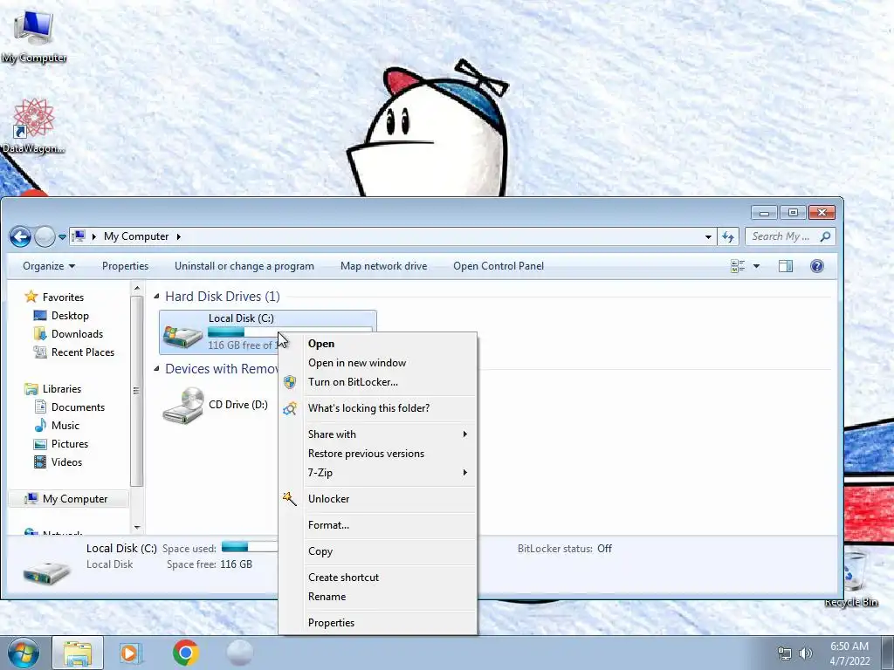Choose Uninstall or change a program
The image size is (894, 670).
[244, 266]
